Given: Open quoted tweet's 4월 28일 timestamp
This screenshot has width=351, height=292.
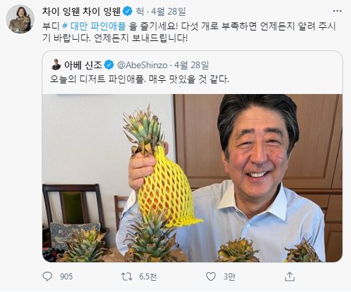Looking at the screenshot, I should click(191, 65).
